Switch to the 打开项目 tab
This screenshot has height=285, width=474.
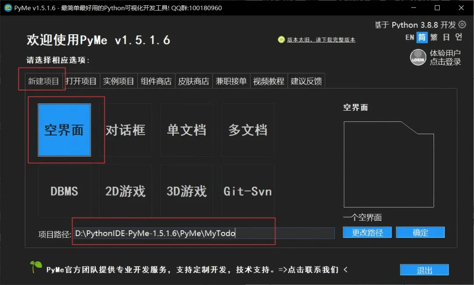click(81, 81)
